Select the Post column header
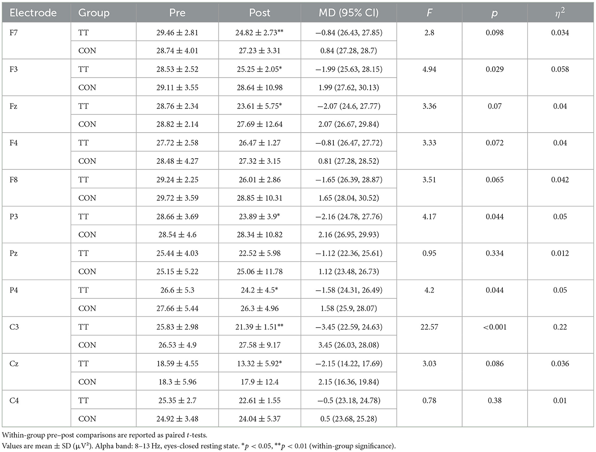 coord(260,13)
